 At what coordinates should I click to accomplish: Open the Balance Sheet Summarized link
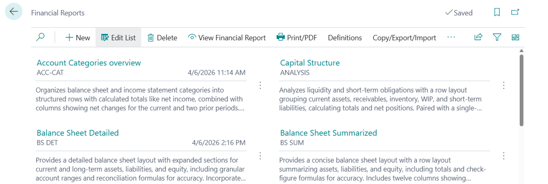click(x=328, y=133)
